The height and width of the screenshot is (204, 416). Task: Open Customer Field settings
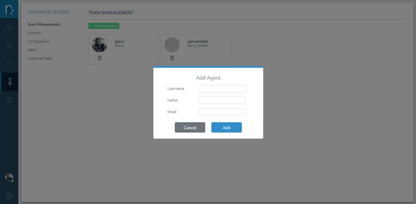click(x=40, y=58)
